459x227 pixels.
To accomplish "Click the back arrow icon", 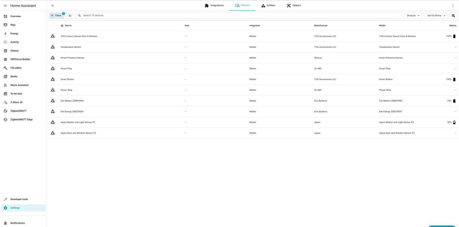I will pyautogui.click(x=53, y=5).
